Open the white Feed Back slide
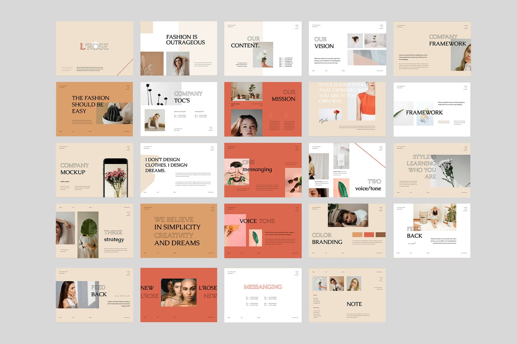The height and width of the screenshot is (344, 517). [x=432, y=231]
